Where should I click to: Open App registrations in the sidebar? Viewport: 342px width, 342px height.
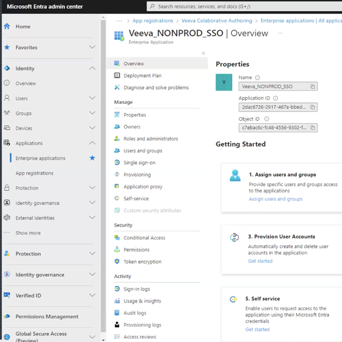(34, 173)
